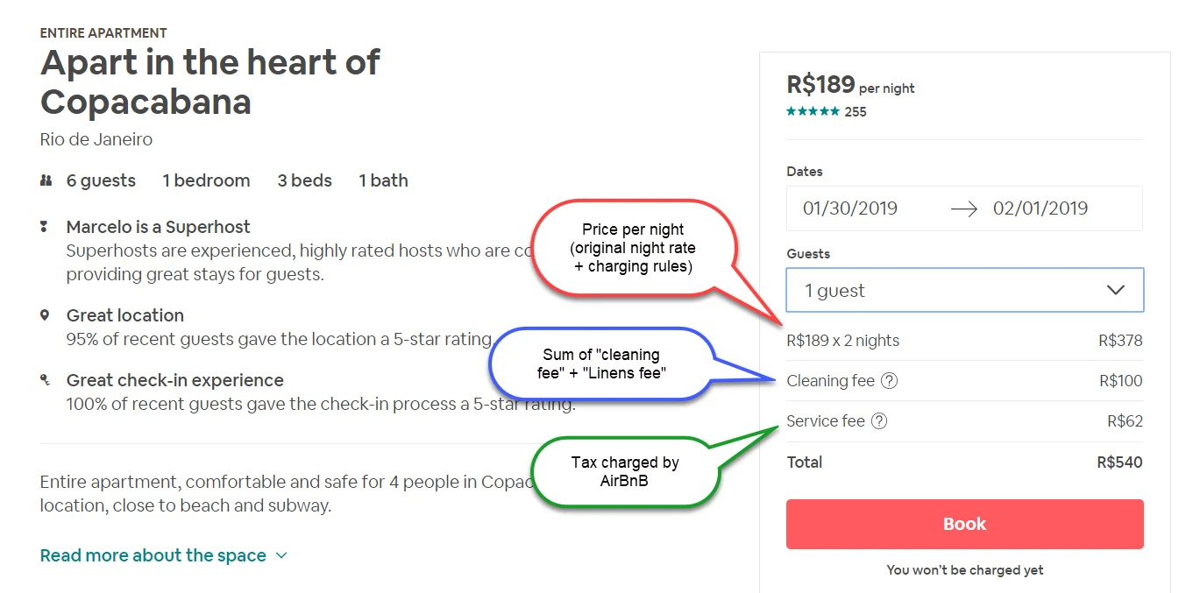
Task: Open Read more about the space link
Action: pos(153,555)
